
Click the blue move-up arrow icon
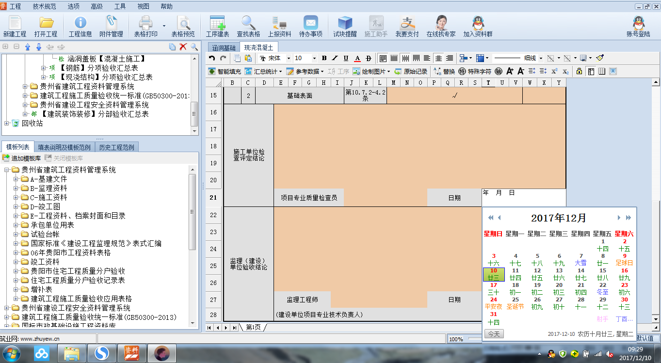pyautogui.click(x=28, y=47)
